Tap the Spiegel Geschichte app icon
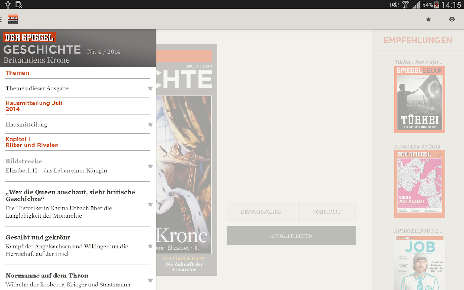Viewport: 464px width, 290px height. 13,19
